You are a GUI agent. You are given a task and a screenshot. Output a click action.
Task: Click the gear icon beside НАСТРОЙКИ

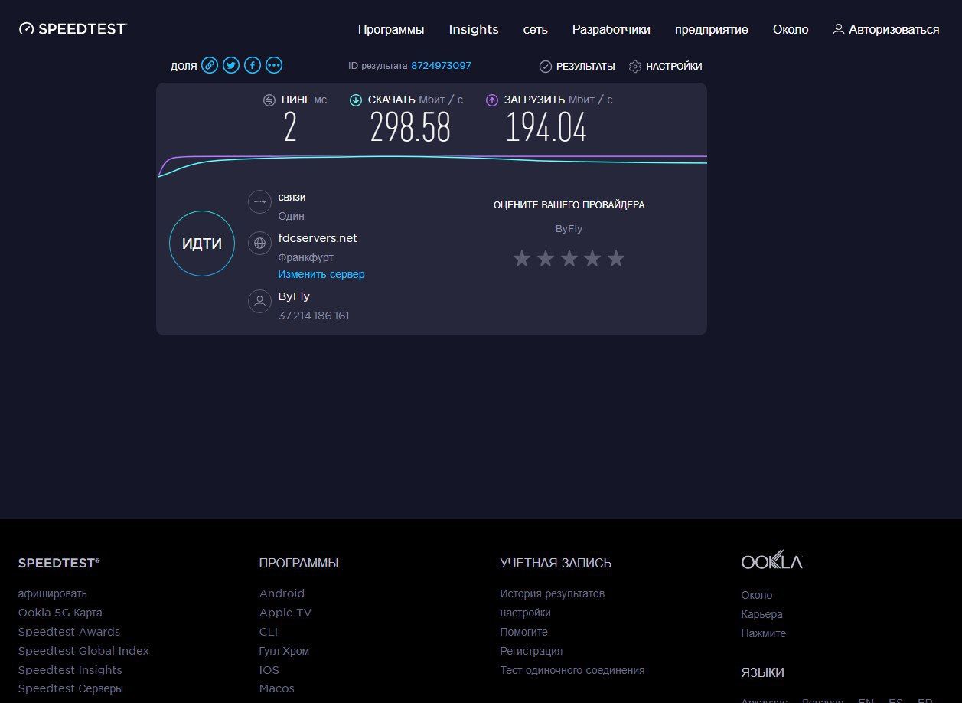click(x=635, y=67)
